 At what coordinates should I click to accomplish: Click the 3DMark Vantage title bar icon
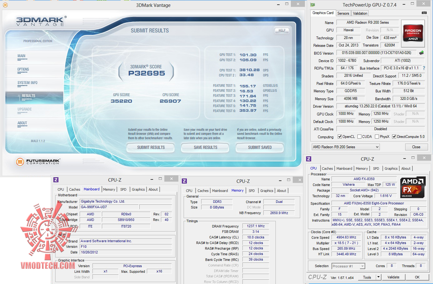pyautogui.click(x=5, y=5)
